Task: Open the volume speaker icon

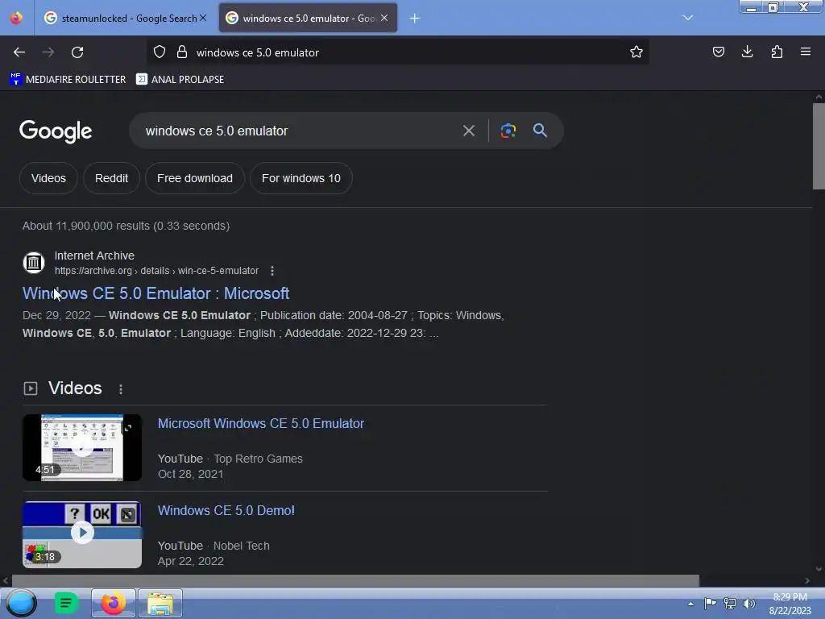Action: point(748,603)
